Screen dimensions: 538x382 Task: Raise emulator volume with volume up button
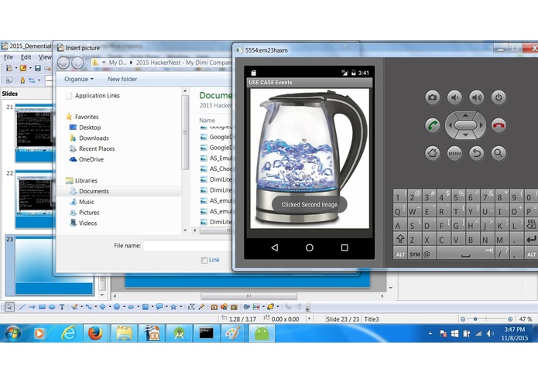tap(477, 97)
